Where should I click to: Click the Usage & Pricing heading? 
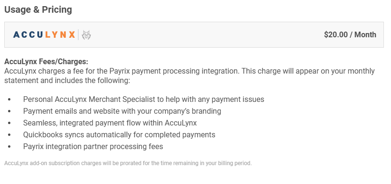coord(38,10)
